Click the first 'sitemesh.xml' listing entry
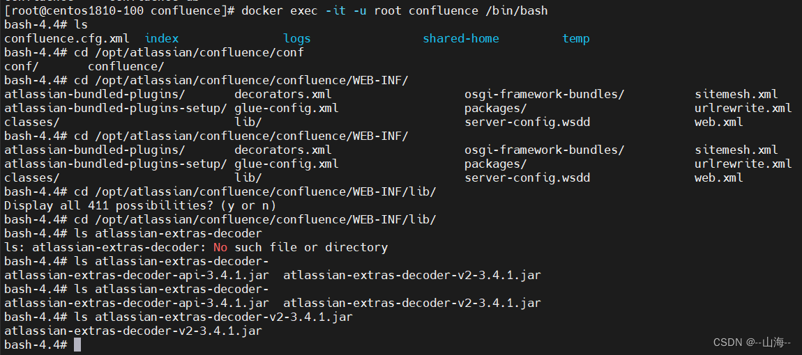The width and height of the screenshot is (802, 355). pos(736,95)
